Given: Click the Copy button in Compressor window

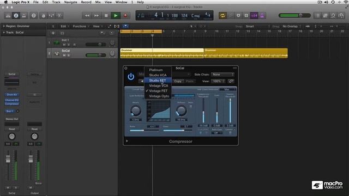Looking at the screenshot, I should click(178, 81).
